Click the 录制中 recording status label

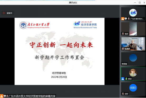pyautogui.click(x=9, y=13)
